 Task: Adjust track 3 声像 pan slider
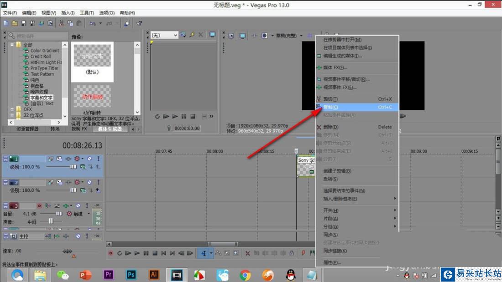51,221
